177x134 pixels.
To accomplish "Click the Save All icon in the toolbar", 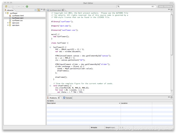I will (x=12, y=6).
